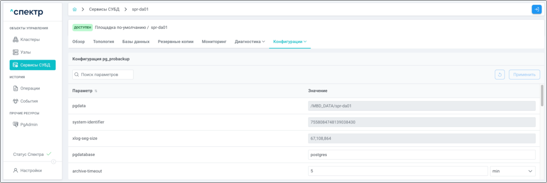The height and width of the screenshot is (183, 547).
Task: Click the home icon in breadcrumb
Action: tap(74, 9)
